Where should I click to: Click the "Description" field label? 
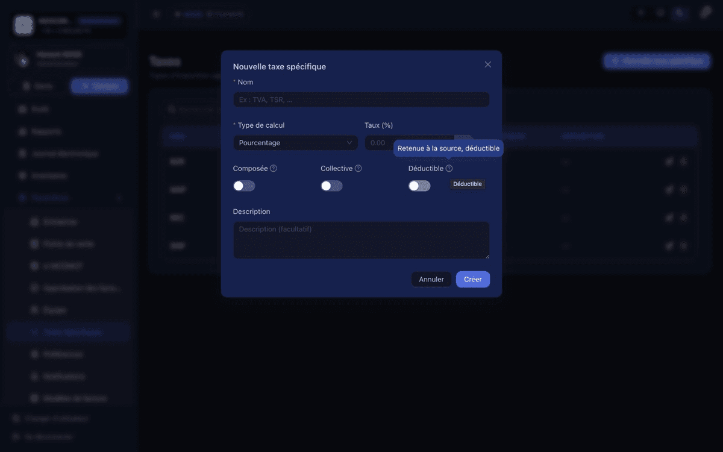(x=252, y=212)
